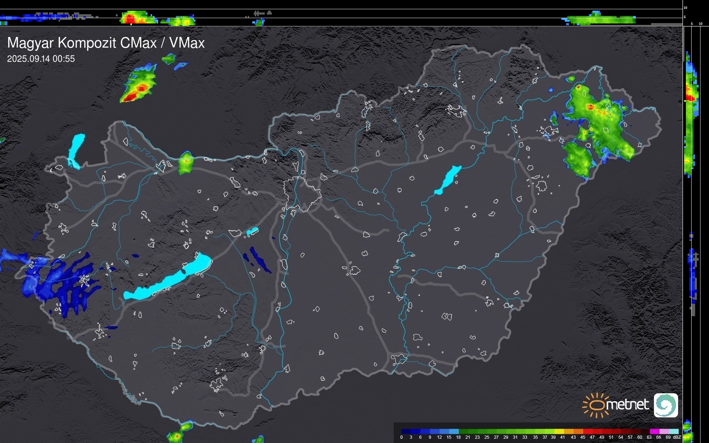Click the dBZ unit label in legend
The width and height of the screenshot is (709, 443).
677,437
